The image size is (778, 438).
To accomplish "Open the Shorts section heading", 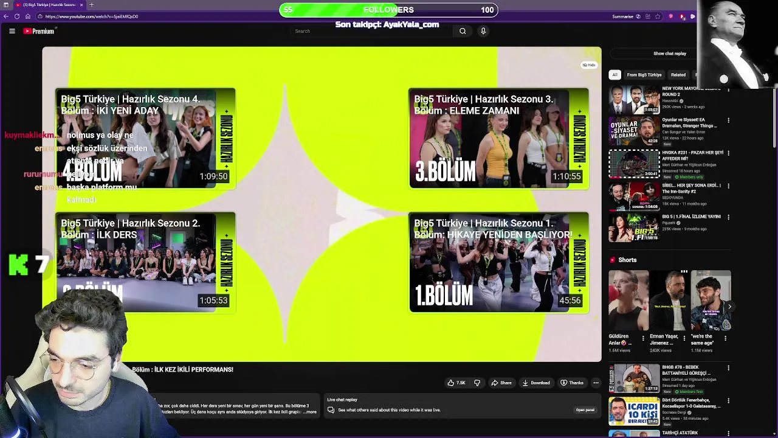I will pos(627,260).
